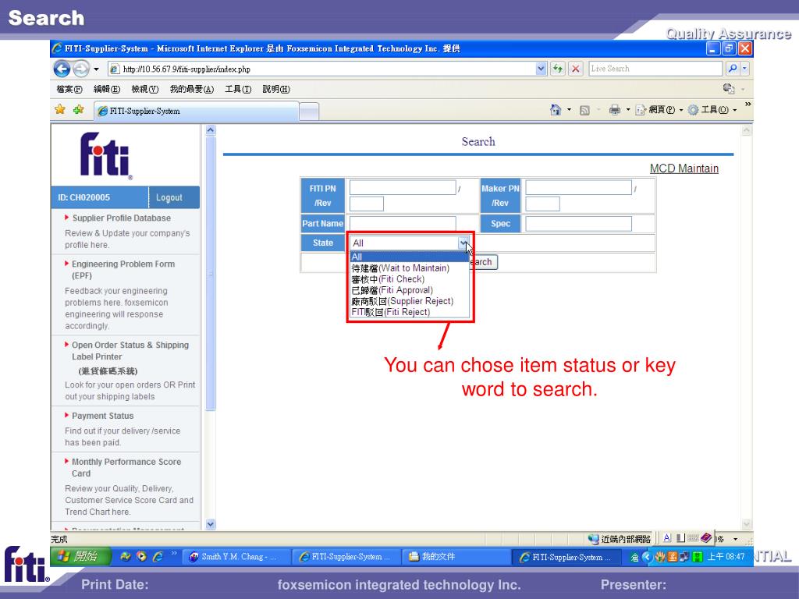
Task: Open the Payment Status link
Action: click(x=102, y=416)
